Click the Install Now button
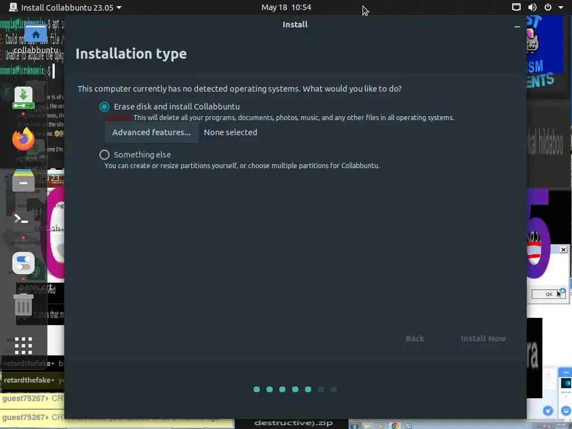Screen dimensions: 572x429 [483, 339]
